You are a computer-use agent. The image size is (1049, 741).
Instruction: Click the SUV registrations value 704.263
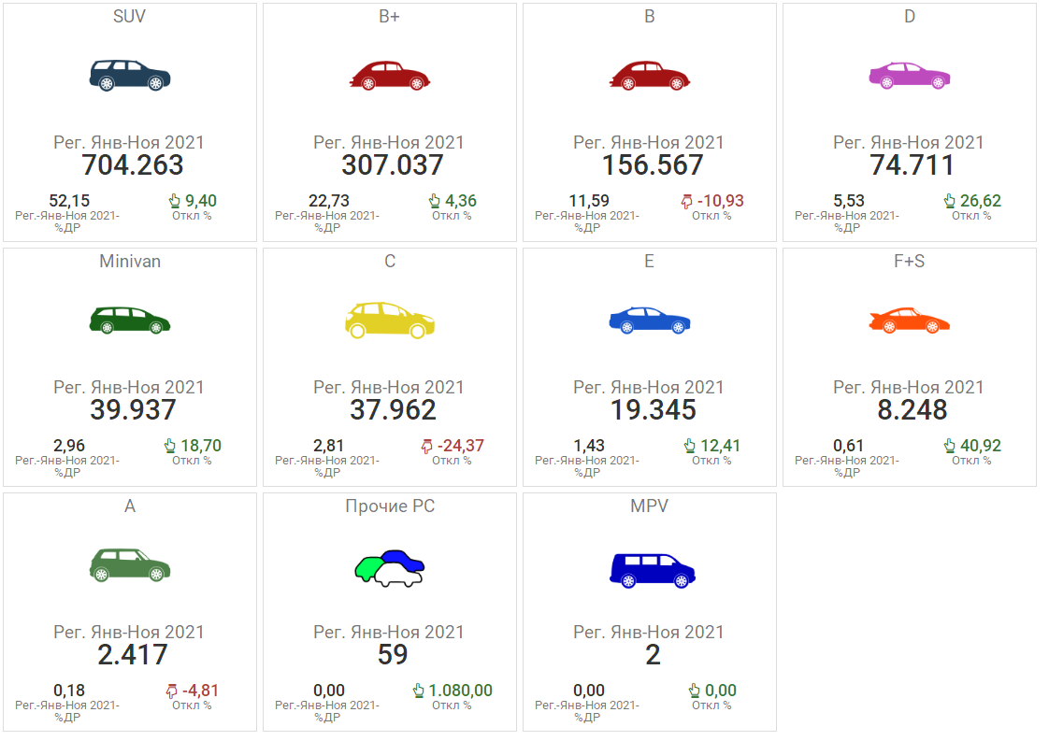coord(133,165)
